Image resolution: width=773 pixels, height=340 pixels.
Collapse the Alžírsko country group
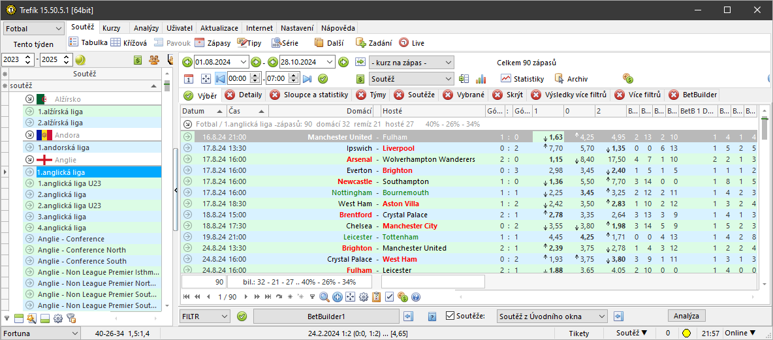tap(29, 99)
